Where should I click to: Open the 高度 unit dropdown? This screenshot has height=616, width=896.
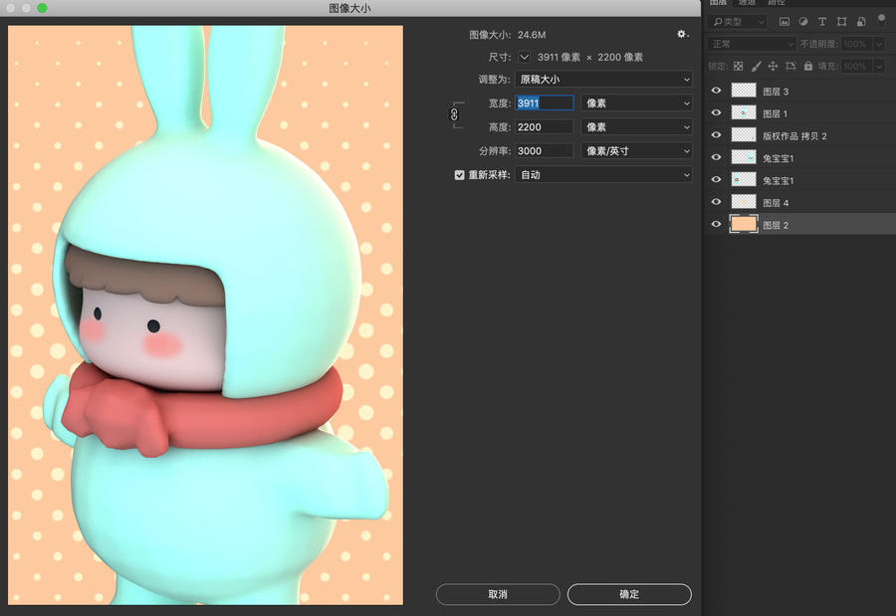(x=636, y=126)
